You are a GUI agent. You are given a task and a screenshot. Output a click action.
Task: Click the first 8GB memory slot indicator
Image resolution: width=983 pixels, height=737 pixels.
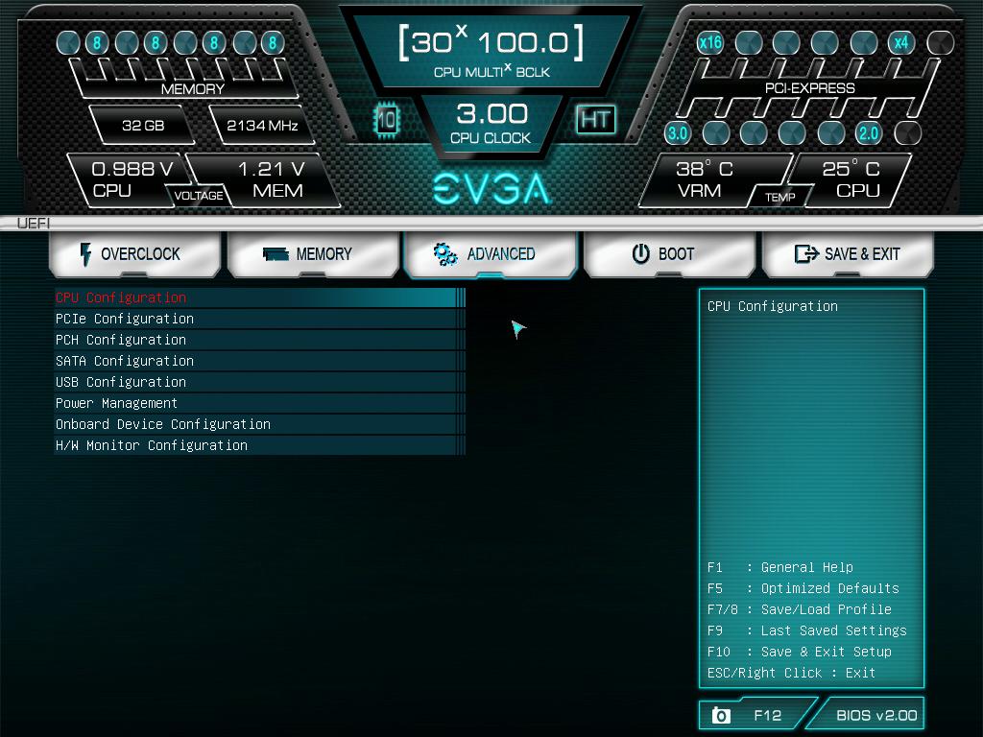click(x=96, y=42)
